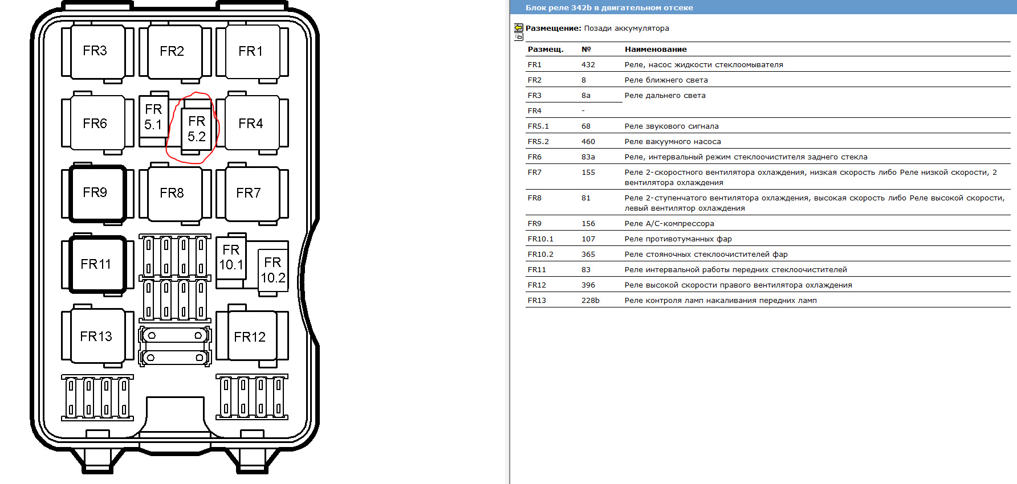1017x484 pixels.
Task: Click the FR11 front wiper interval relay description
Action: 735,270
